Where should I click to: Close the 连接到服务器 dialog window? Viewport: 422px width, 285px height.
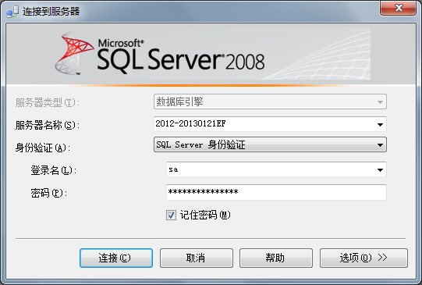398,8
